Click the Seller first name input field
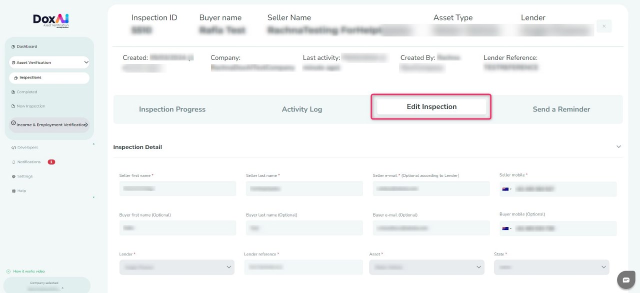The height and width of the screenshot is (293, 640). tap(177, 188)
